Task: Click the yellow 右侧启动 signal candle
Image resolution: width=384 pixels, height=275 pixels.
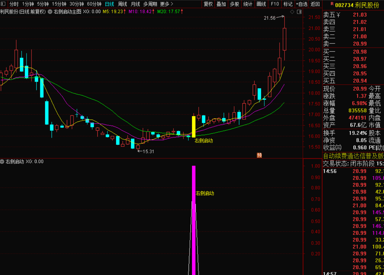Action: click(194, 127)
